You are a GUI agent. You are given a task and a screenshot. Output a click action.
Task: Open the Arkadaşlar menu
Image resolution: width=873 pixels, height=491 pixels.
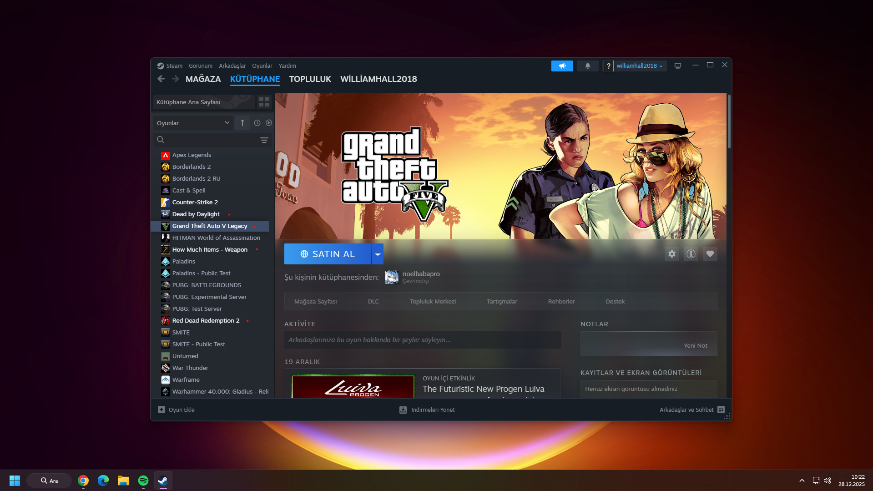pos(232,66)
